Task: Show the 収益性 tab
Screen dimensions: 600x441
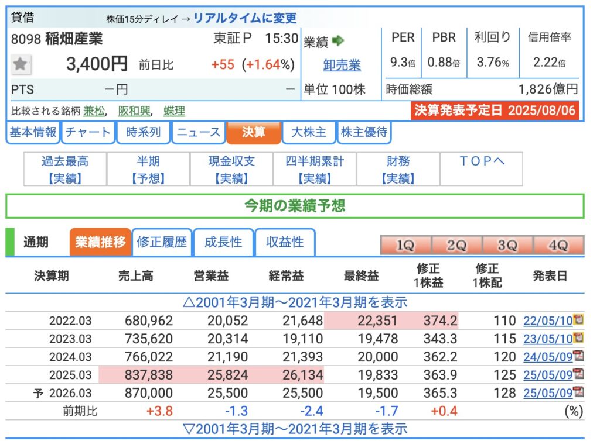Action: 285,242
